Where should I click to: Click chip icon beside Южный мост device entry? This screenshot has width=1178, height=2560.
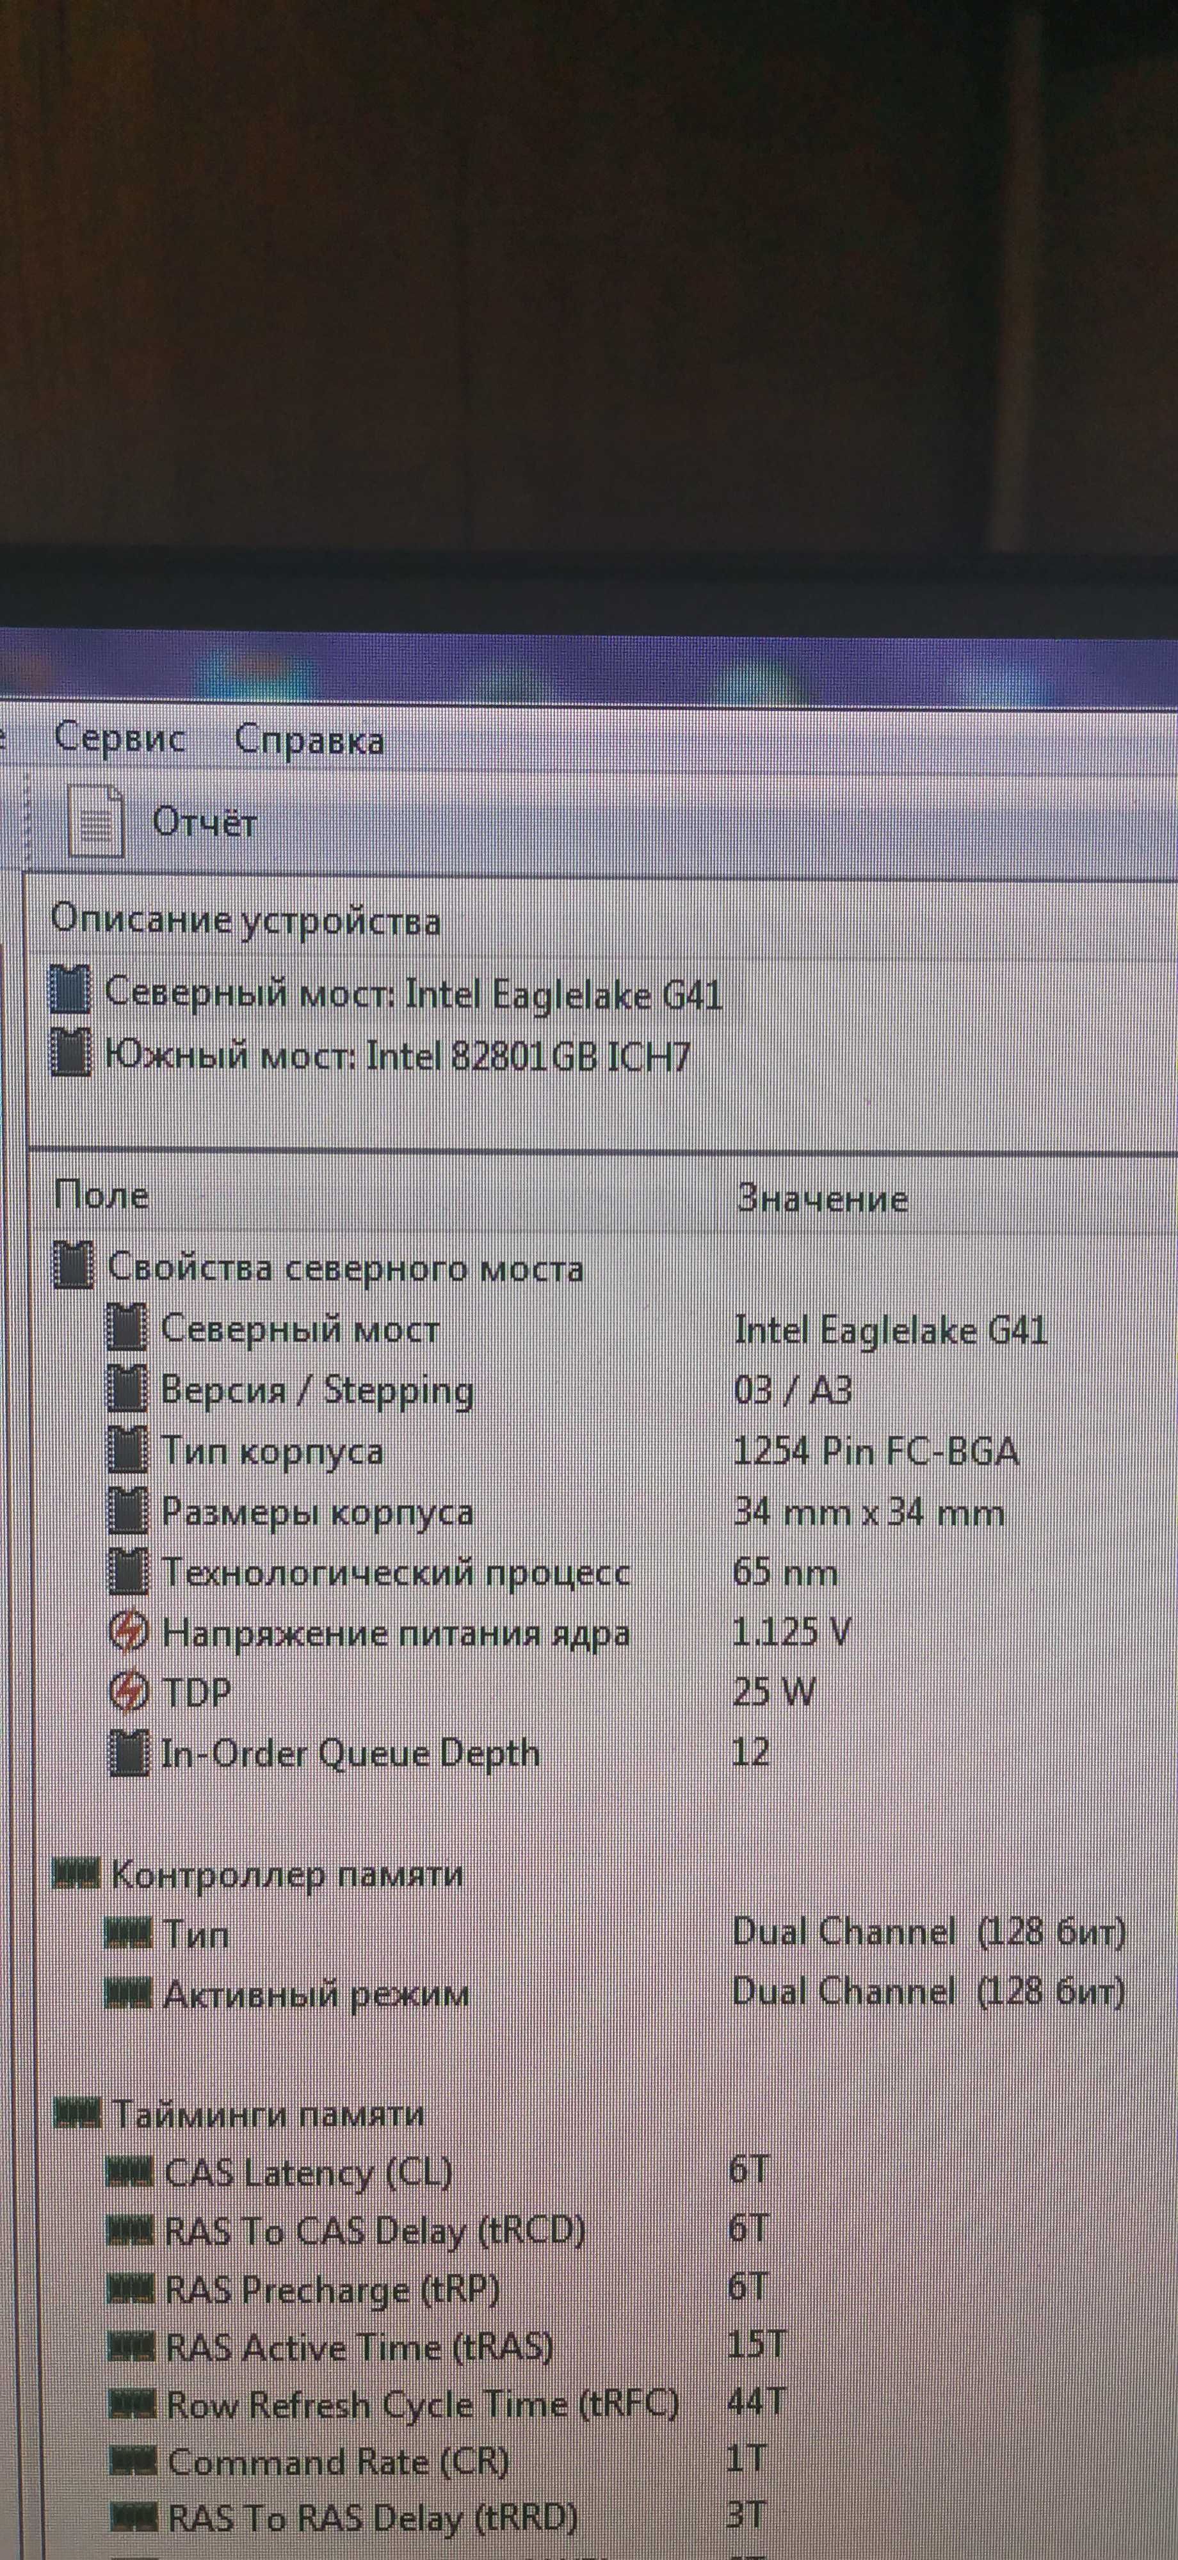pos(70,1053)
